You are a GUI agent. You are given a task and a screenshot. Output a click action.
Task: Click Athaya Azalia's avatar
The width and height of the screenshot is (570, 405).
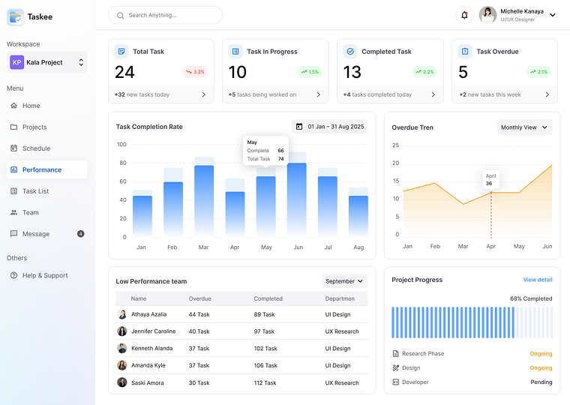tap(121, 314)
